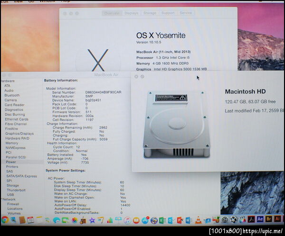Open iMovie star icon in Dock
Viewport: 285px width, 236px height.
(92, 220)
